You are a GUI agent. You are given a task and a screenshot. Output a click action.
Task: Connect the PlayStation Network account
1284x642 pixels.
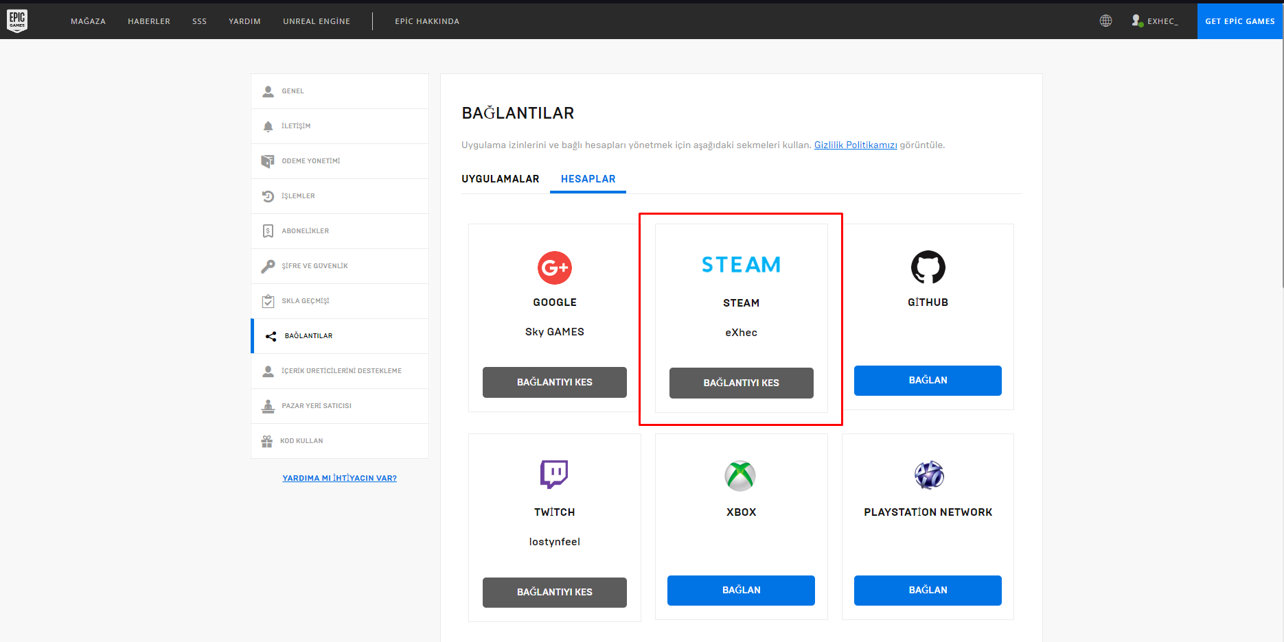pyautogui.click(x=928, y=591)
